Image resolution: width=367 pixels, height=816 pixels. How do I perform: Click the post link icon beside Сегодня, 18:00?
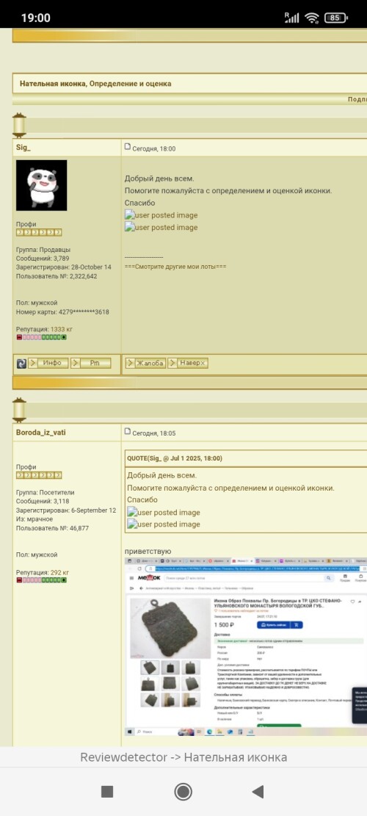coord(128,148)
